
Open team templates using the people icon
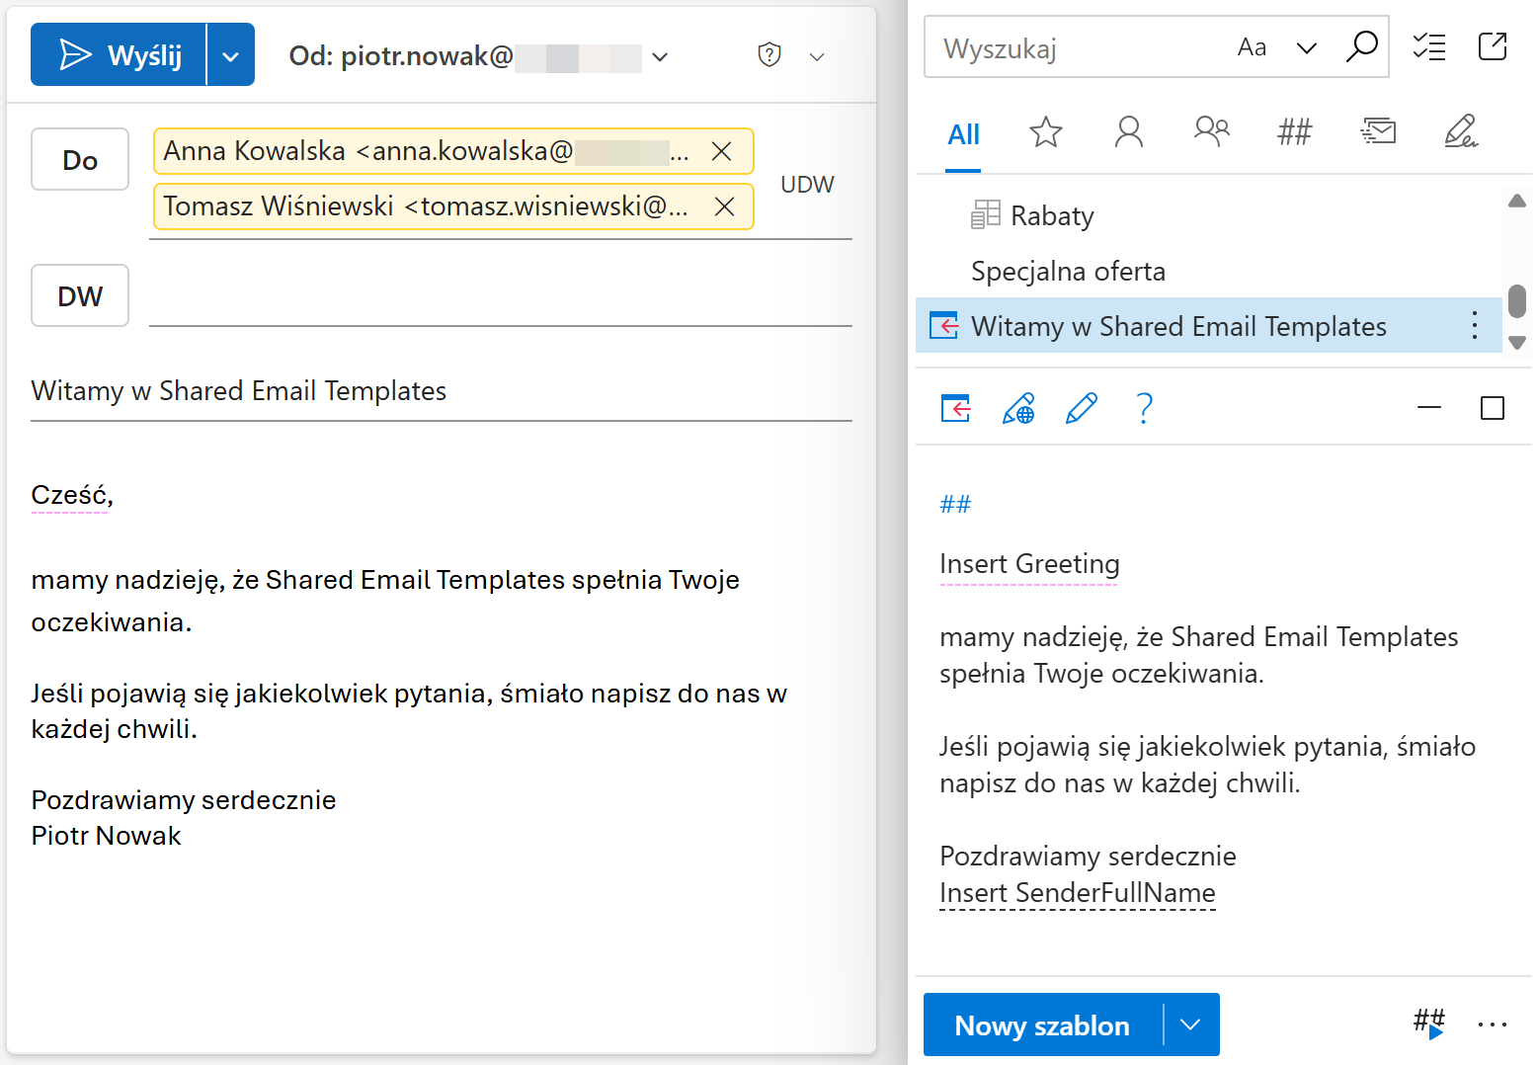1211,130
